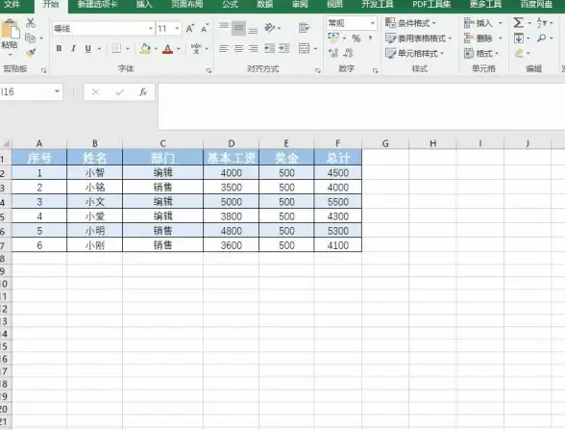Click the AutoSum sigma icon
The image size is (565, 430).
[x=518, y=23]
